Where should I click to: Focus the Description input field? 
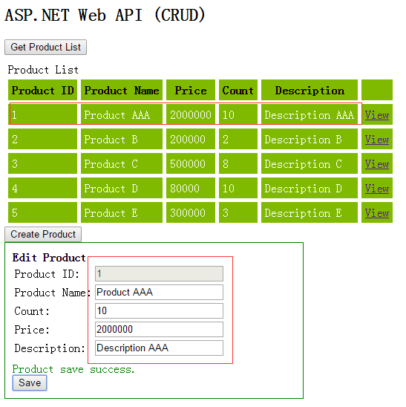coord(159,348)
